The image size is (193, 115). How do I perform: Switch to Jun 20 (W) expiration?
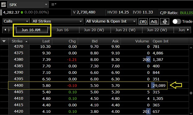pos(94,30)
